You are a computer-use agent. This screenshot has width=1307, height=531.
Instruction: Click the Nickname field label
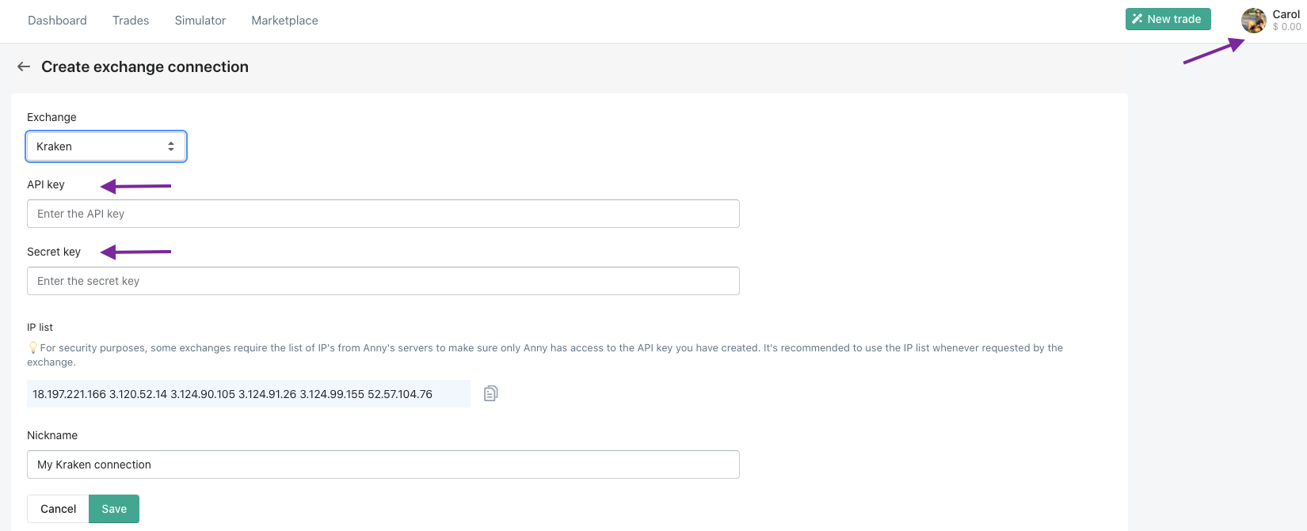point(52,435)
